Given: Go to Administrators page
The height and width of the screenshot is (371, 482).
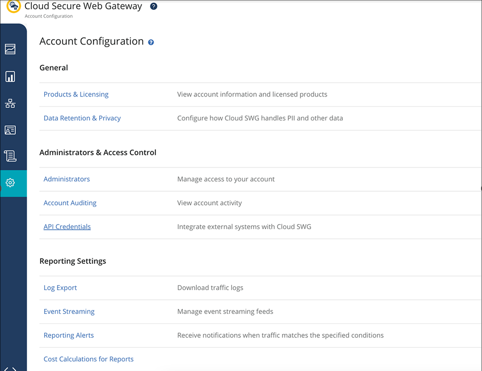Looking at the screenshot, I should click(x=66, y=179).
